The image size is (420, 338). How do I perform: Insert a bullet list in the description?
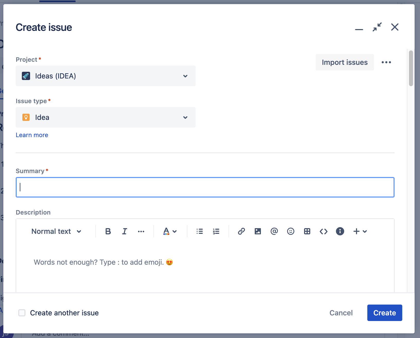click(x=200, y=231)
